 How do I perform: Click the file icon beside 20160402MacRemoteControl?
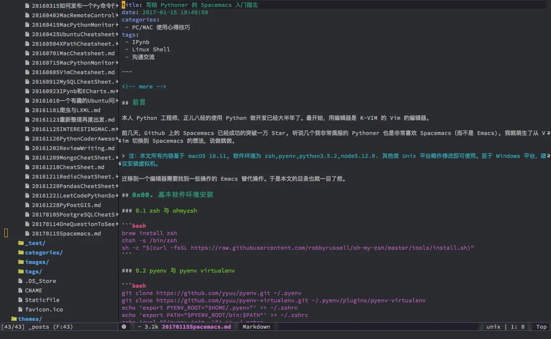click(28, 16)
